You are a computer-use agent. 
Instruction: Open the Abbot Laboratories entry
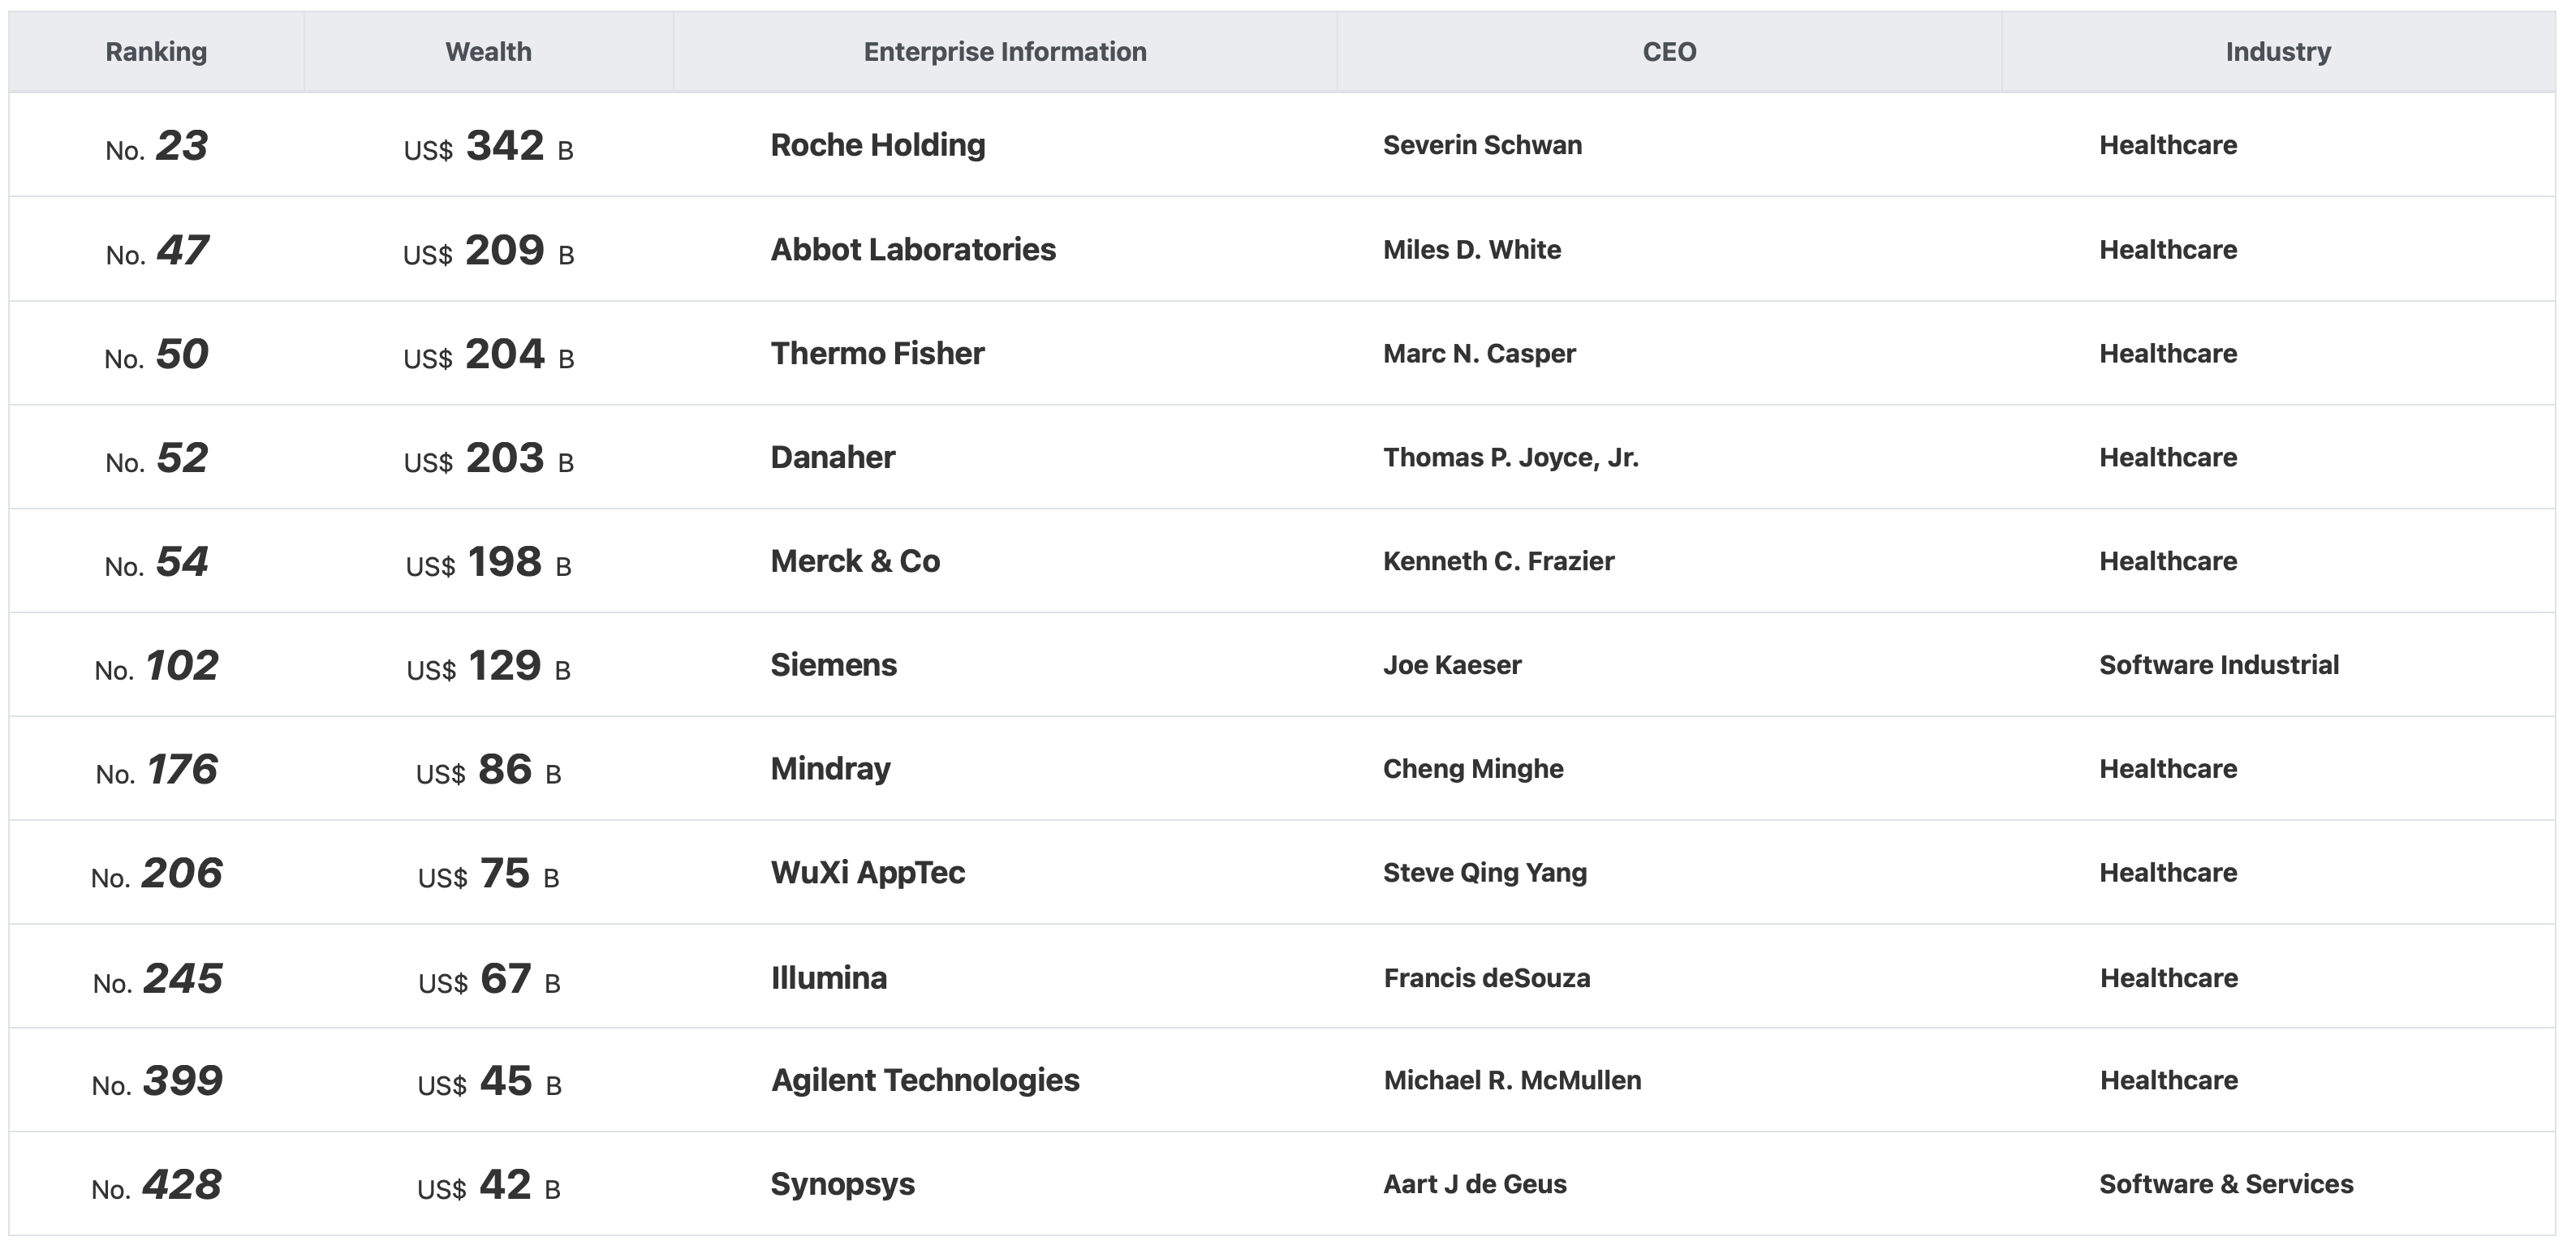(x=913, y=250)
